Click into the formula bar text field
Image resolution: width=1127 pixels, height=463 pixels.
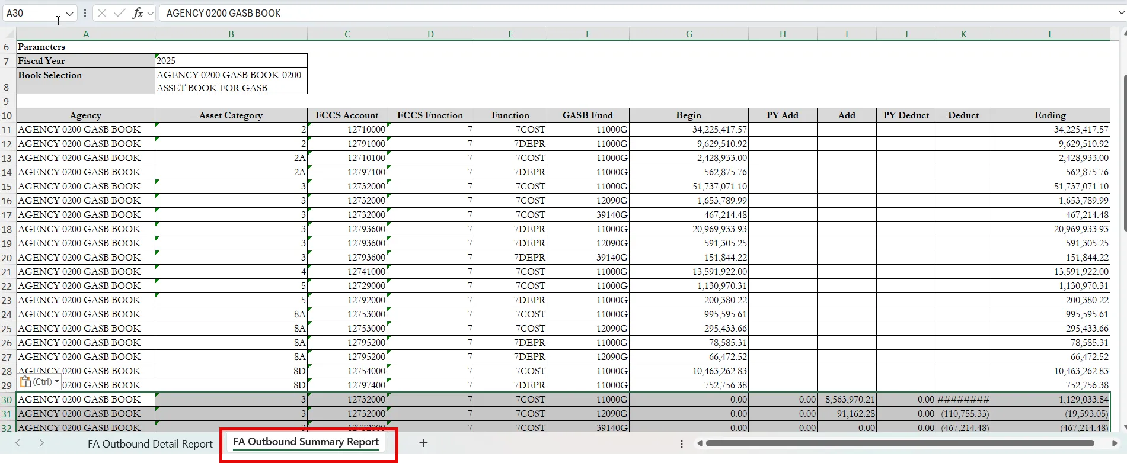(x=593, y=13)
